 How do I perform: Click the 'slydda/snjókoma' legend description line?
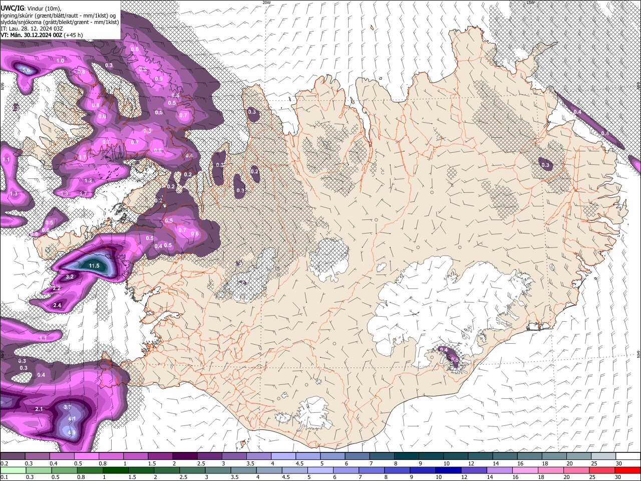(x=60, y=22)
